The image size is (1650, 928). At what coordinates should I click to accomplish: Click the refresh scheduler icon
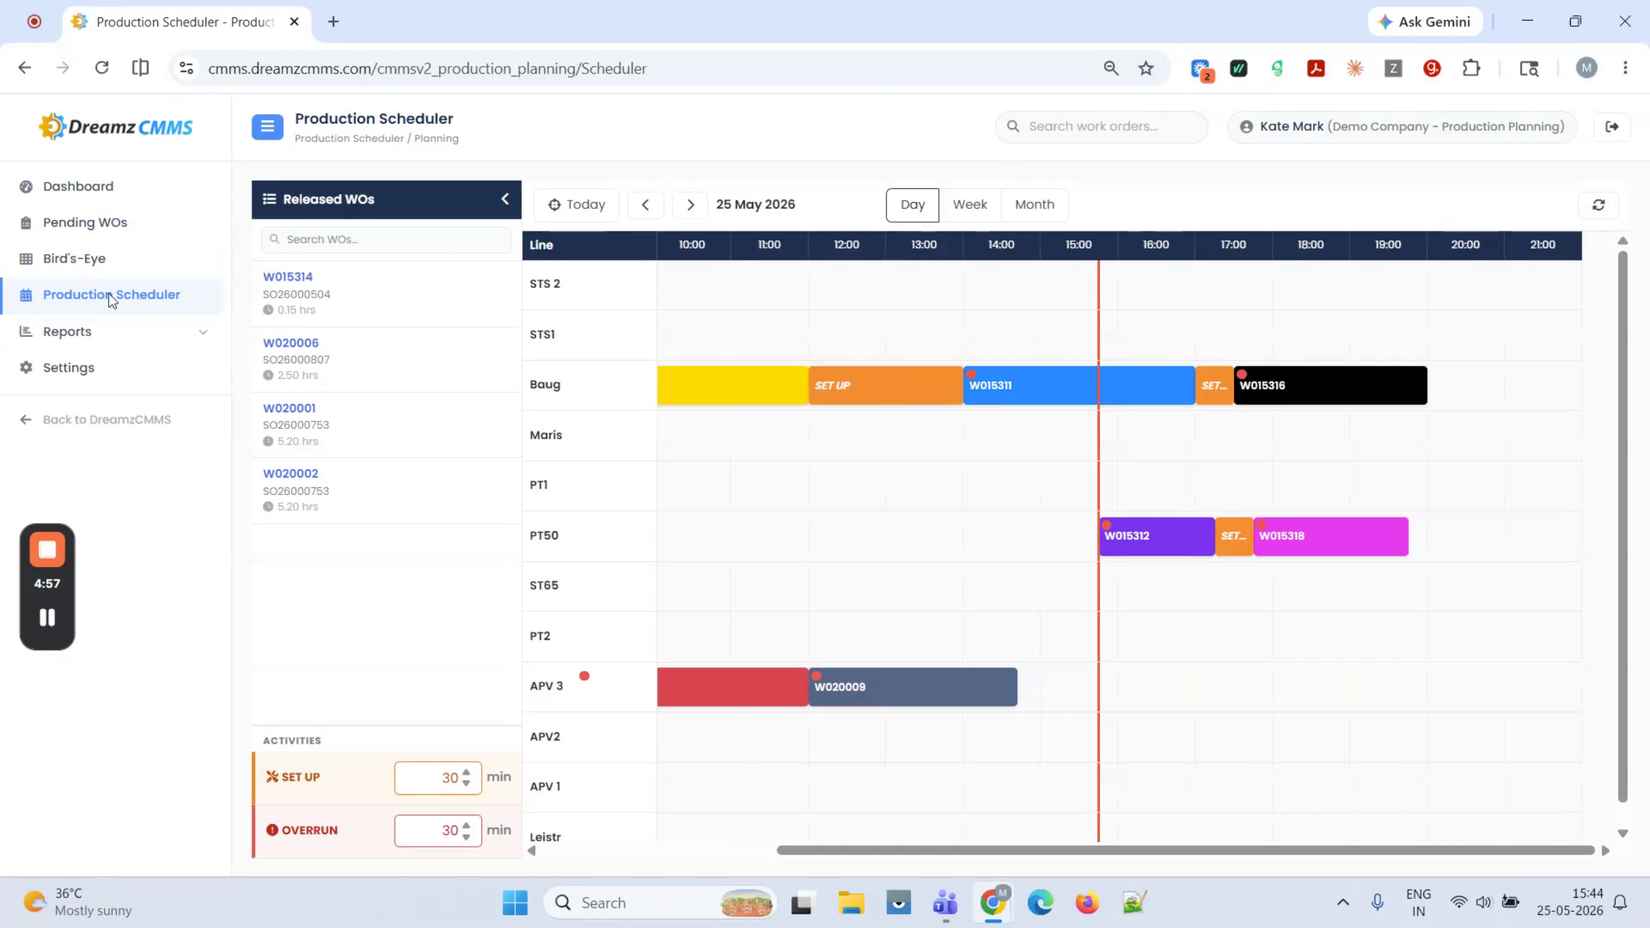point(1598,205)
